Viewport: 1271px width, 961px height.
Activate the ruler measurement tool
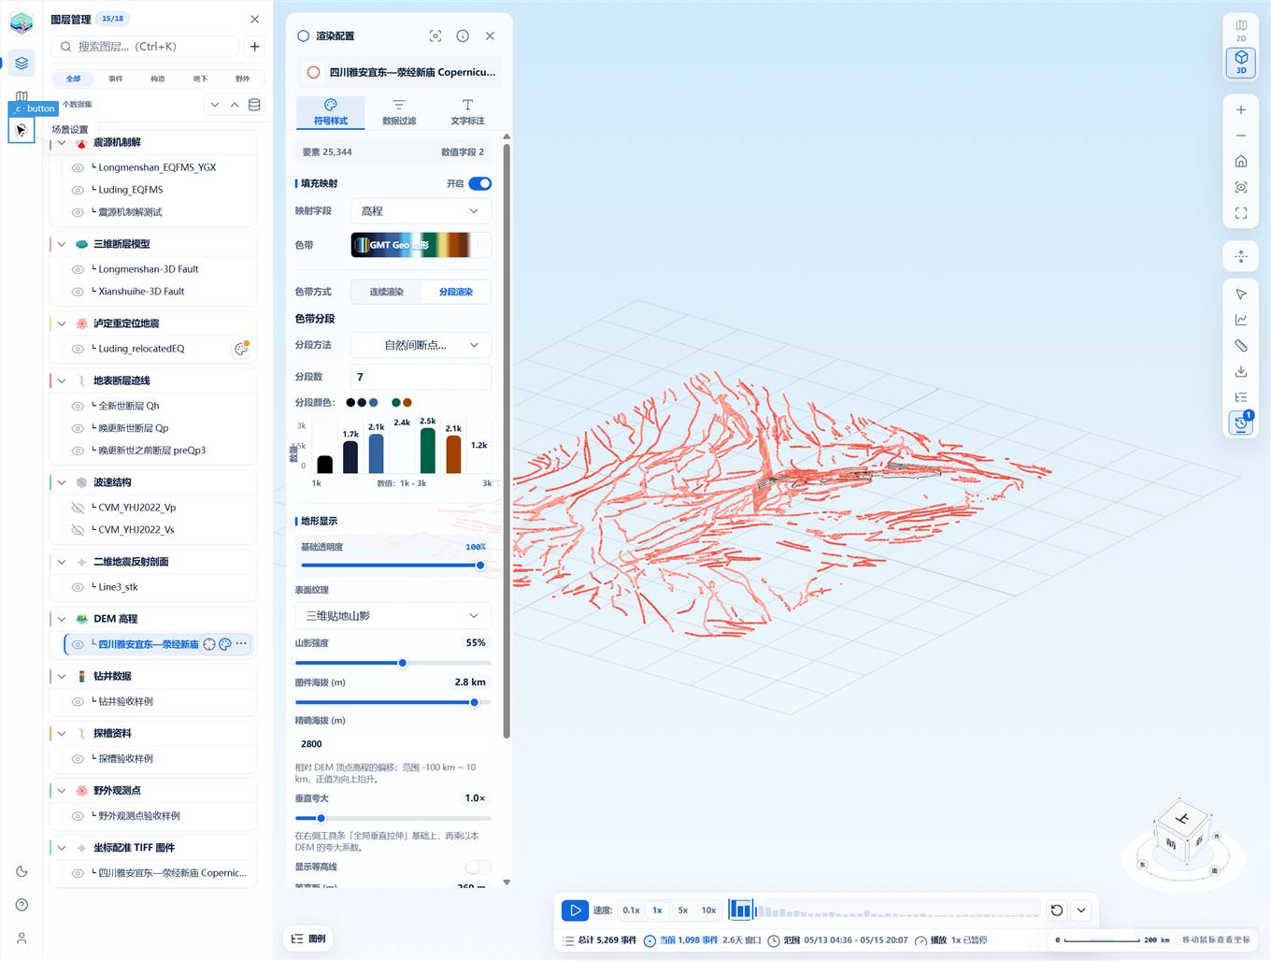pos(1241,346)
